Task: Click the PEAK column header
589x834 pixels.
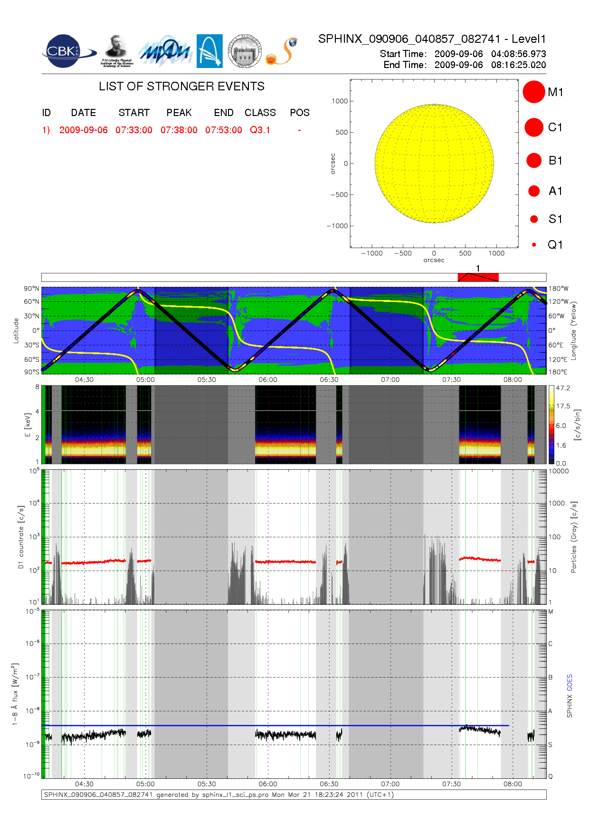Action: pyautogui.click(x=179, y=113)
